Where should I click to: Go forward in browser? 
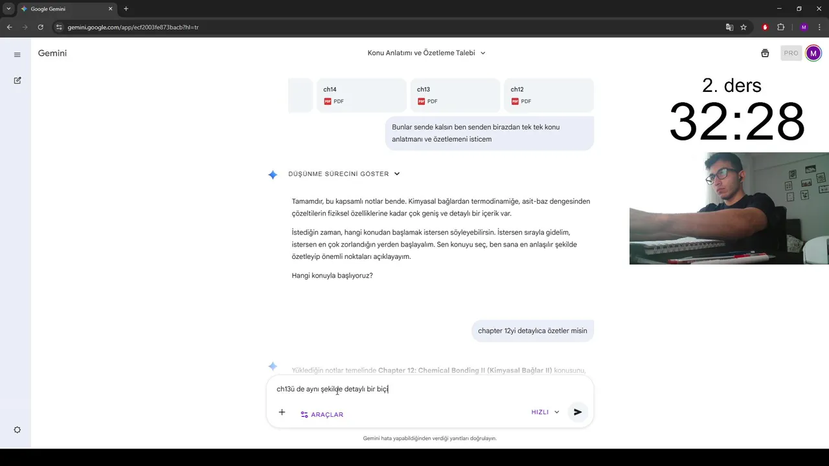tap(25, 27)
